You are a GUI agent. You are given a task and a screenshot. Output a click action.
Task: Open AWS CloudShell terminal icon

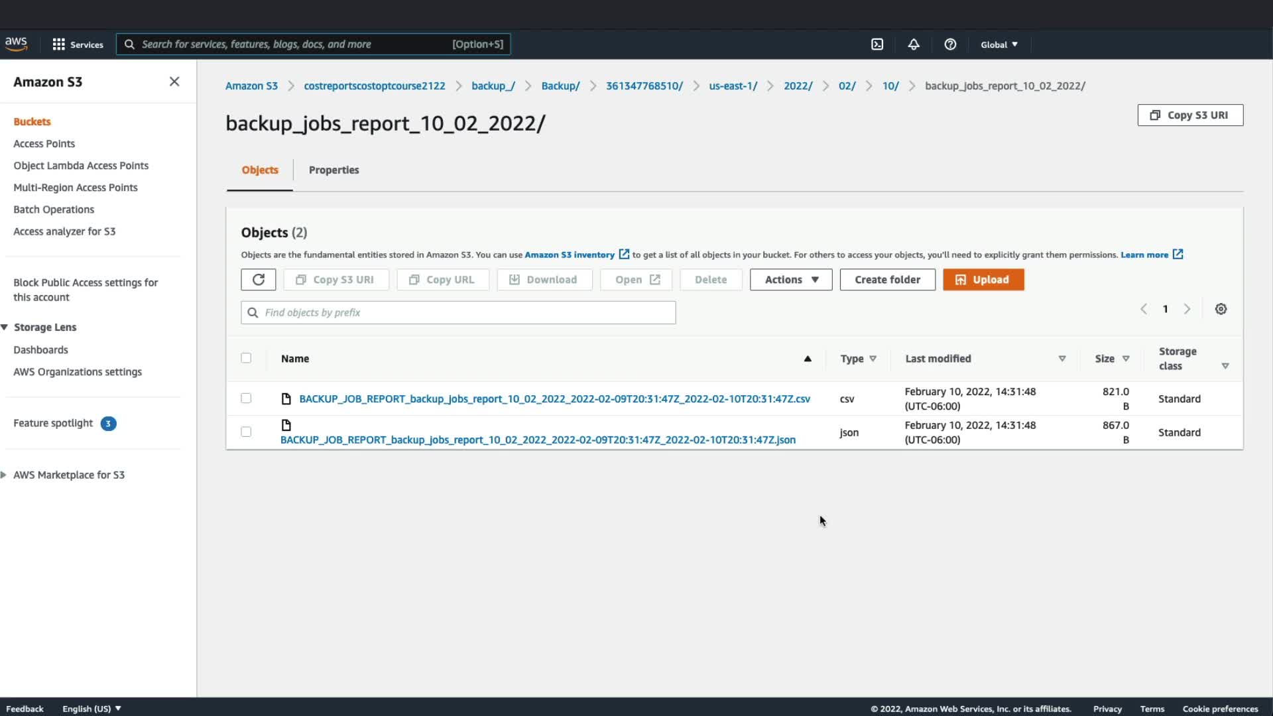coord(877,44)
